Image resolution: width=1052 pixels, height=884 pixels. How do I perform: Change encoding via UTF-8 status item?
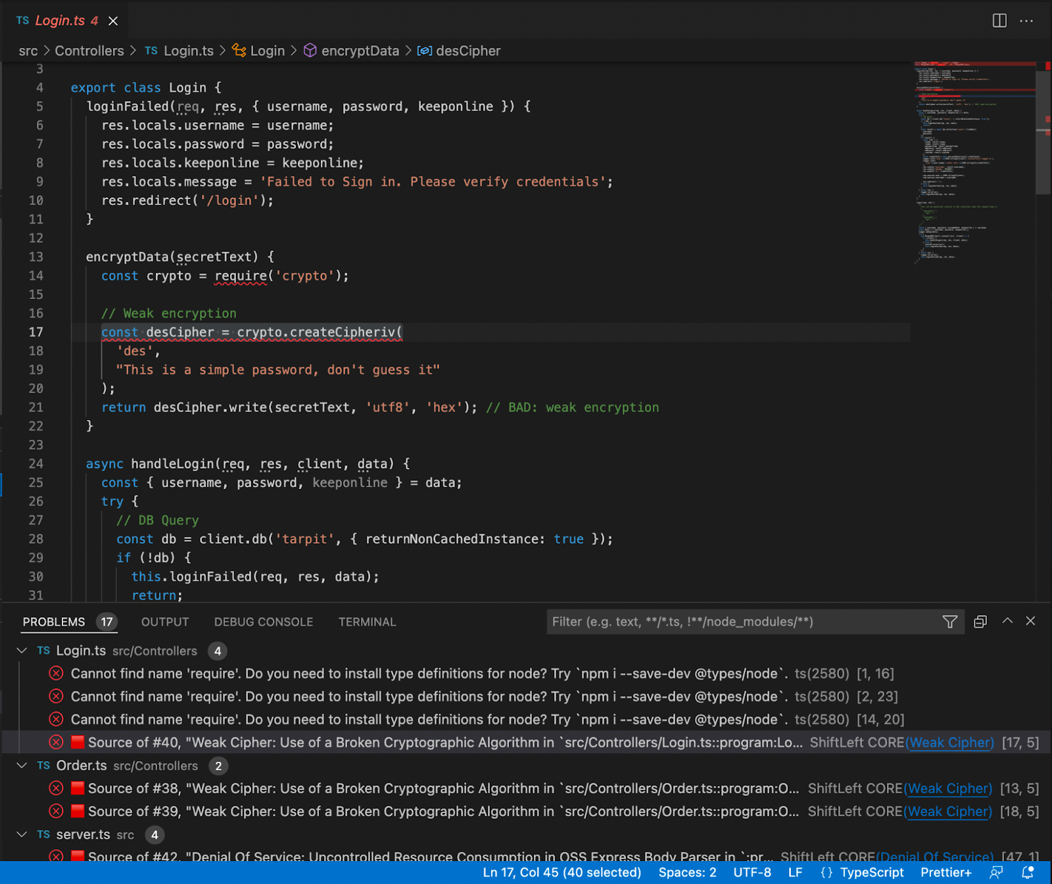click(752, 872)
